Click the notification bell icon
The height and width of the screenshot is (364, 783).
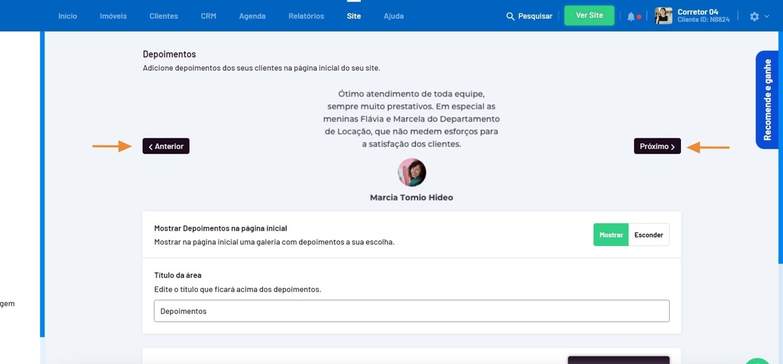(631, 16)
